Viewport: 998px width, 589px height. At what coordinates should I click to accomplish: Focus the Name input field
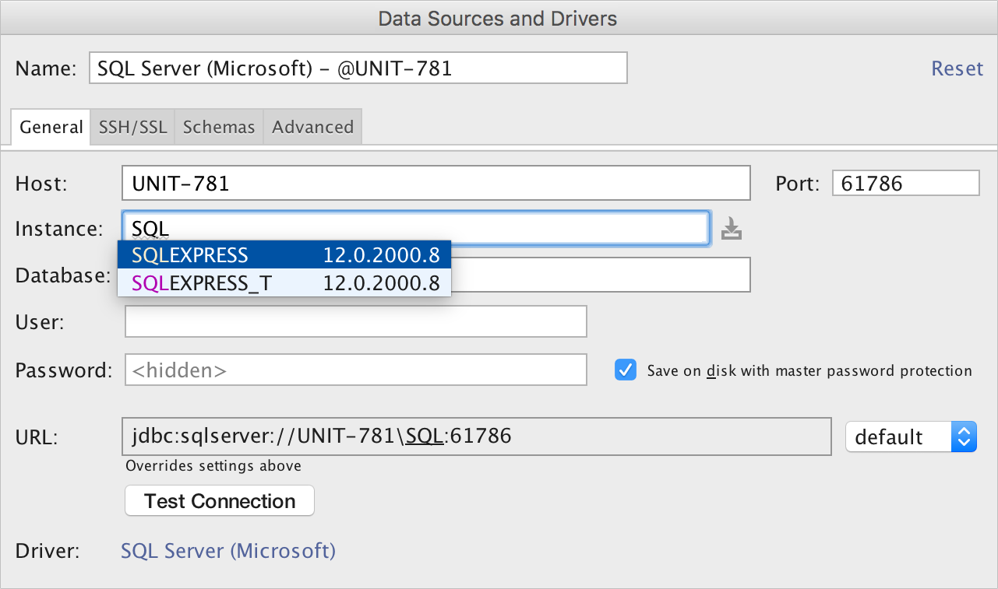click(358, 68)
